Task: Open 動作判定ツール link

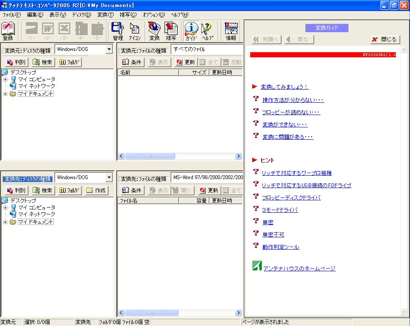Action: (281, 247)
